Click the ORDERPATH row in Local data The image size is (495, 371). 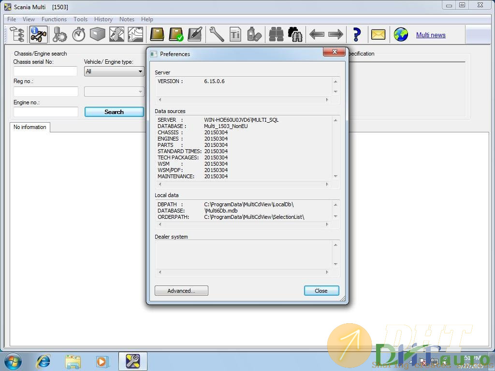click(x=231, y=217)
